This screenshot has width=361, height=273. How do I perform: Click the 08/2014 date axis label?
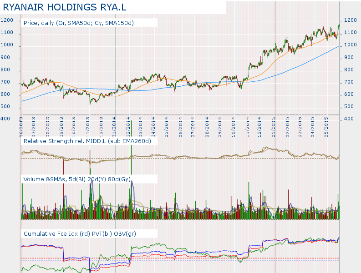pos(207,127)
